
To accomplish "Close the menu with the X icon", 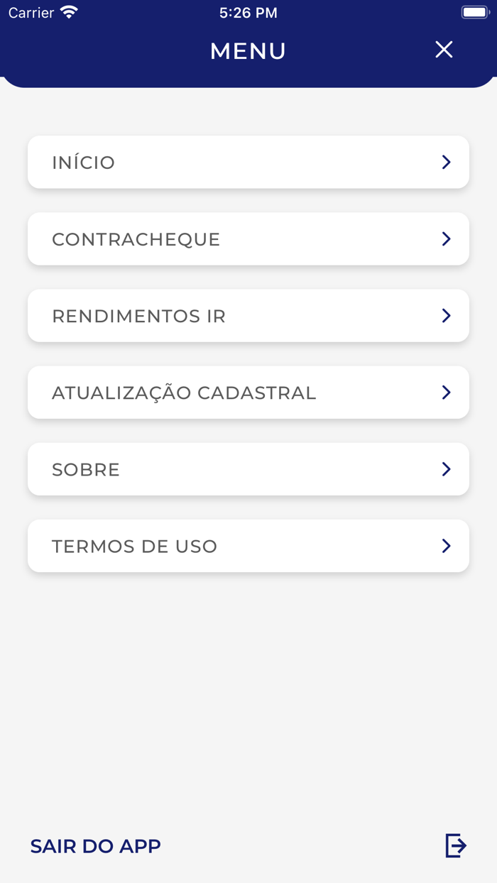I will (x=444, y=50).
